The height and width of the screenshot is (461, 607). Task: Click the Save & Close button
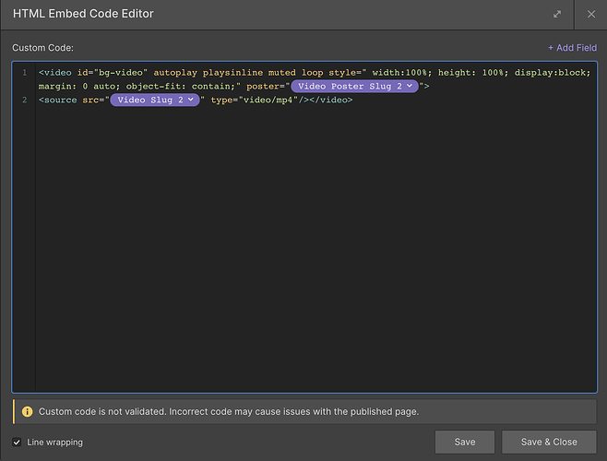549,442
